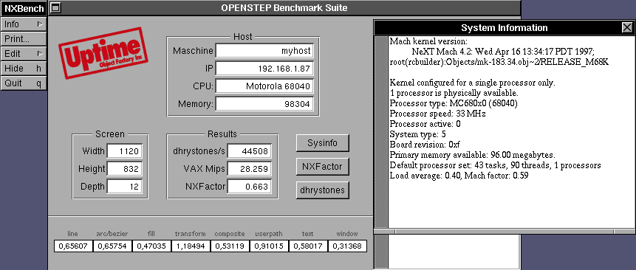The image size is (636, 270).
Task: Choose Quit from the NXBench menu
Action: (24, 83)
